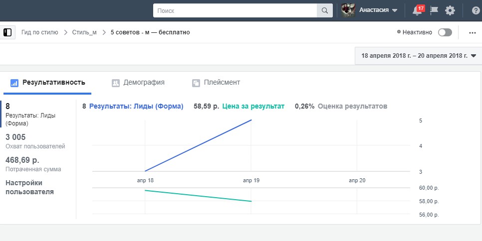
Task: Click the Неактивно status label
Action: (417, 32)
